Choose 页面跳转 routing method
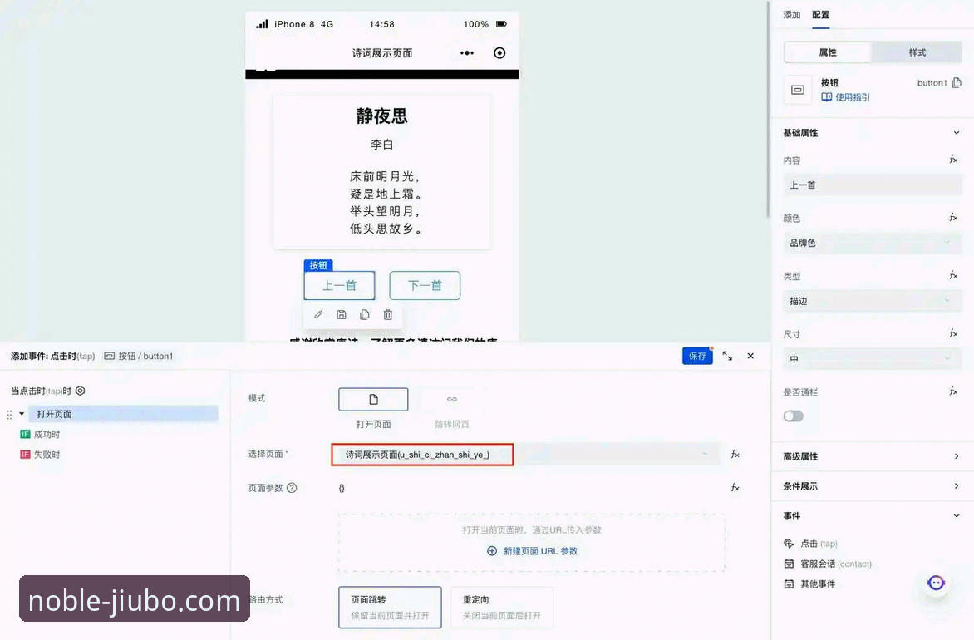 (x=390, y=607)
